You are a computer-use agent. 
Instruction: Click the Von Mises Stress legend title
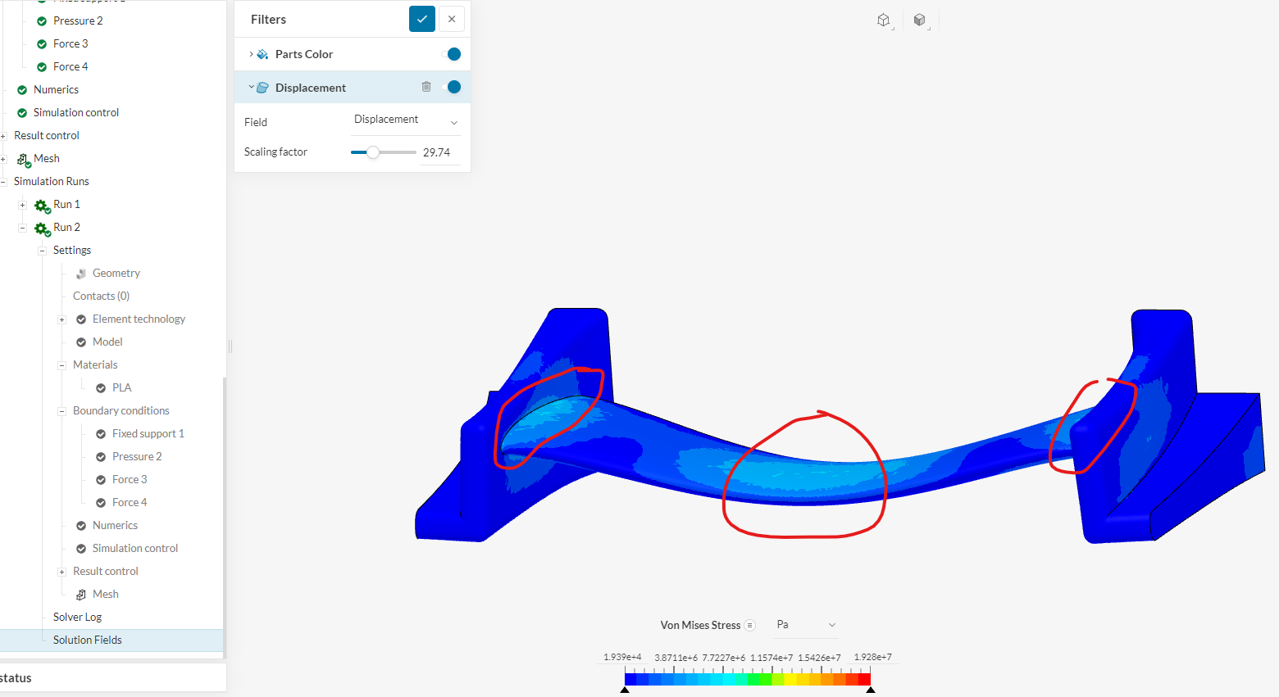pyautogui.click(x=701, y=626)
